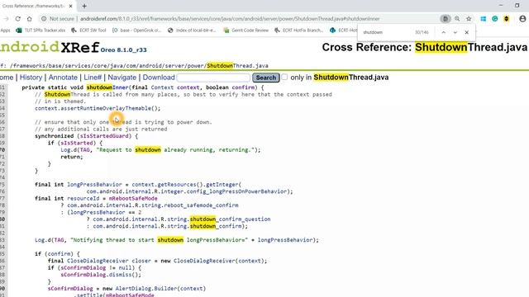Click the search text box
Viewport: 529px width, 297px height.
[213, 78]
